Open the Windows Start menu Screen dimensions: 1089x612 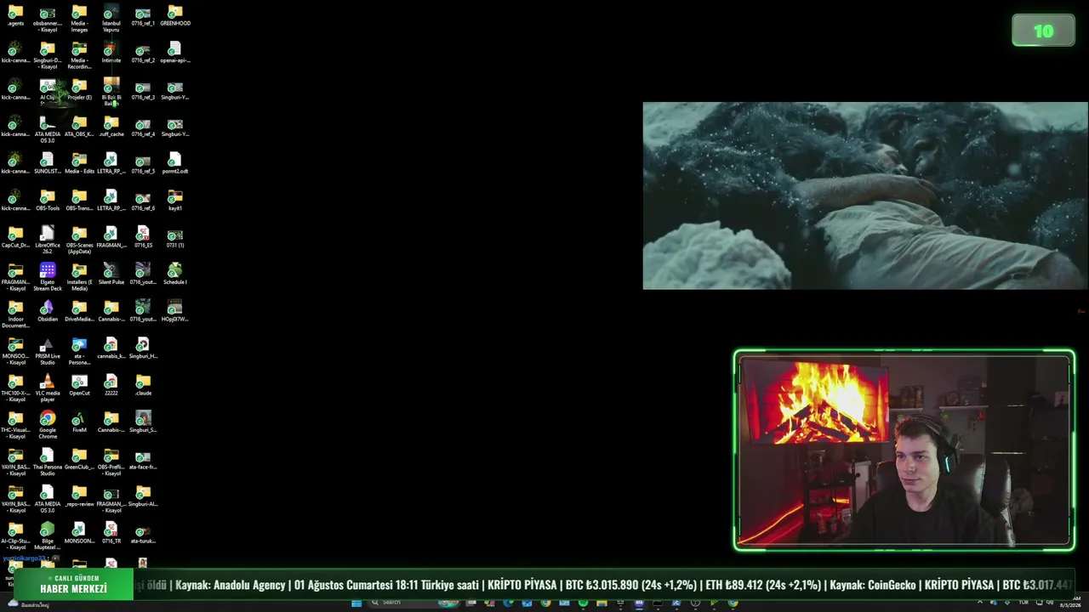coord(356,603)
